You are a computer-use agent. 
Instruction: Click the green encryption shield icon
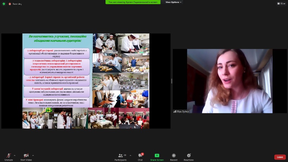[4, 4]
